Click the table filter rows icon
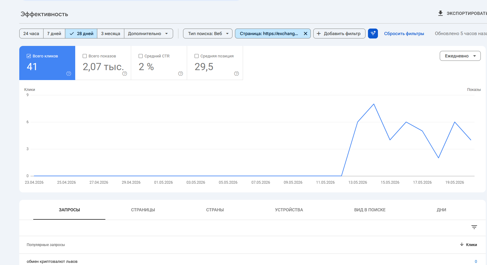 tap(474, 227)
